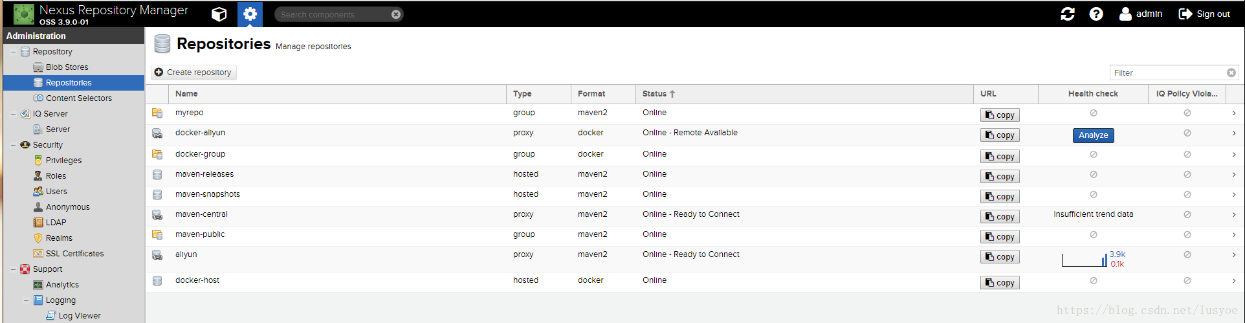Open the Help question mark icon
1245x323 pixels.
(x=1096, y=14)
